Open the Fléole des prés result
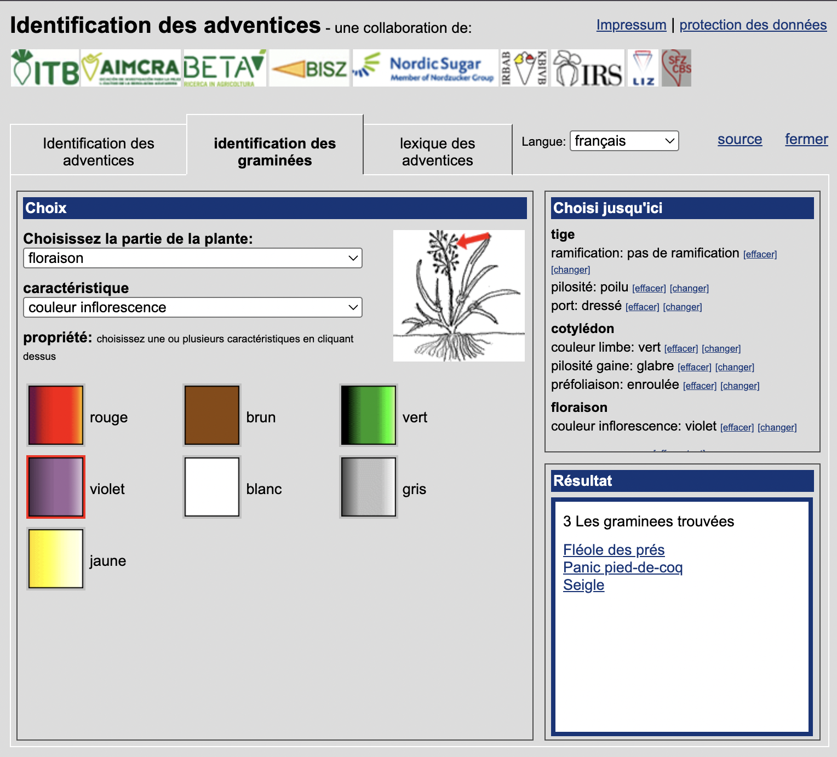 pyautogui.click(x=614, y=550)
